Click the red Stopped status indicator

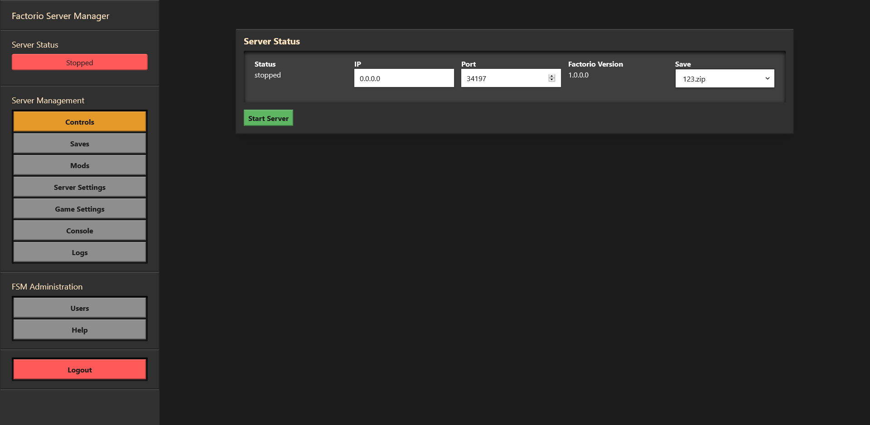coord(80,62)
